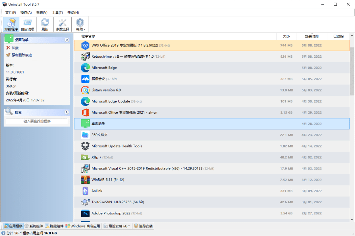Collapse the 桌面助手 details panel
Screen dimensions: 355x236
point(66,40)
